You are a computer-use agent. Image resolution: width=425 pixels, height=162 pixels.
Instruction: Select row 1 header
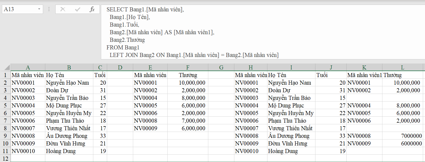[x=5, y=75]
